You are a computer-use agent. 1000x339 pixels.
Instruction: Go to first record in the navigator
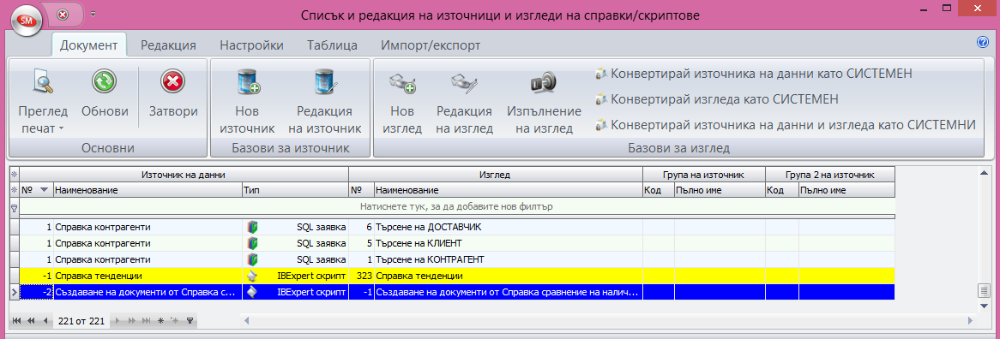[16, 321]
